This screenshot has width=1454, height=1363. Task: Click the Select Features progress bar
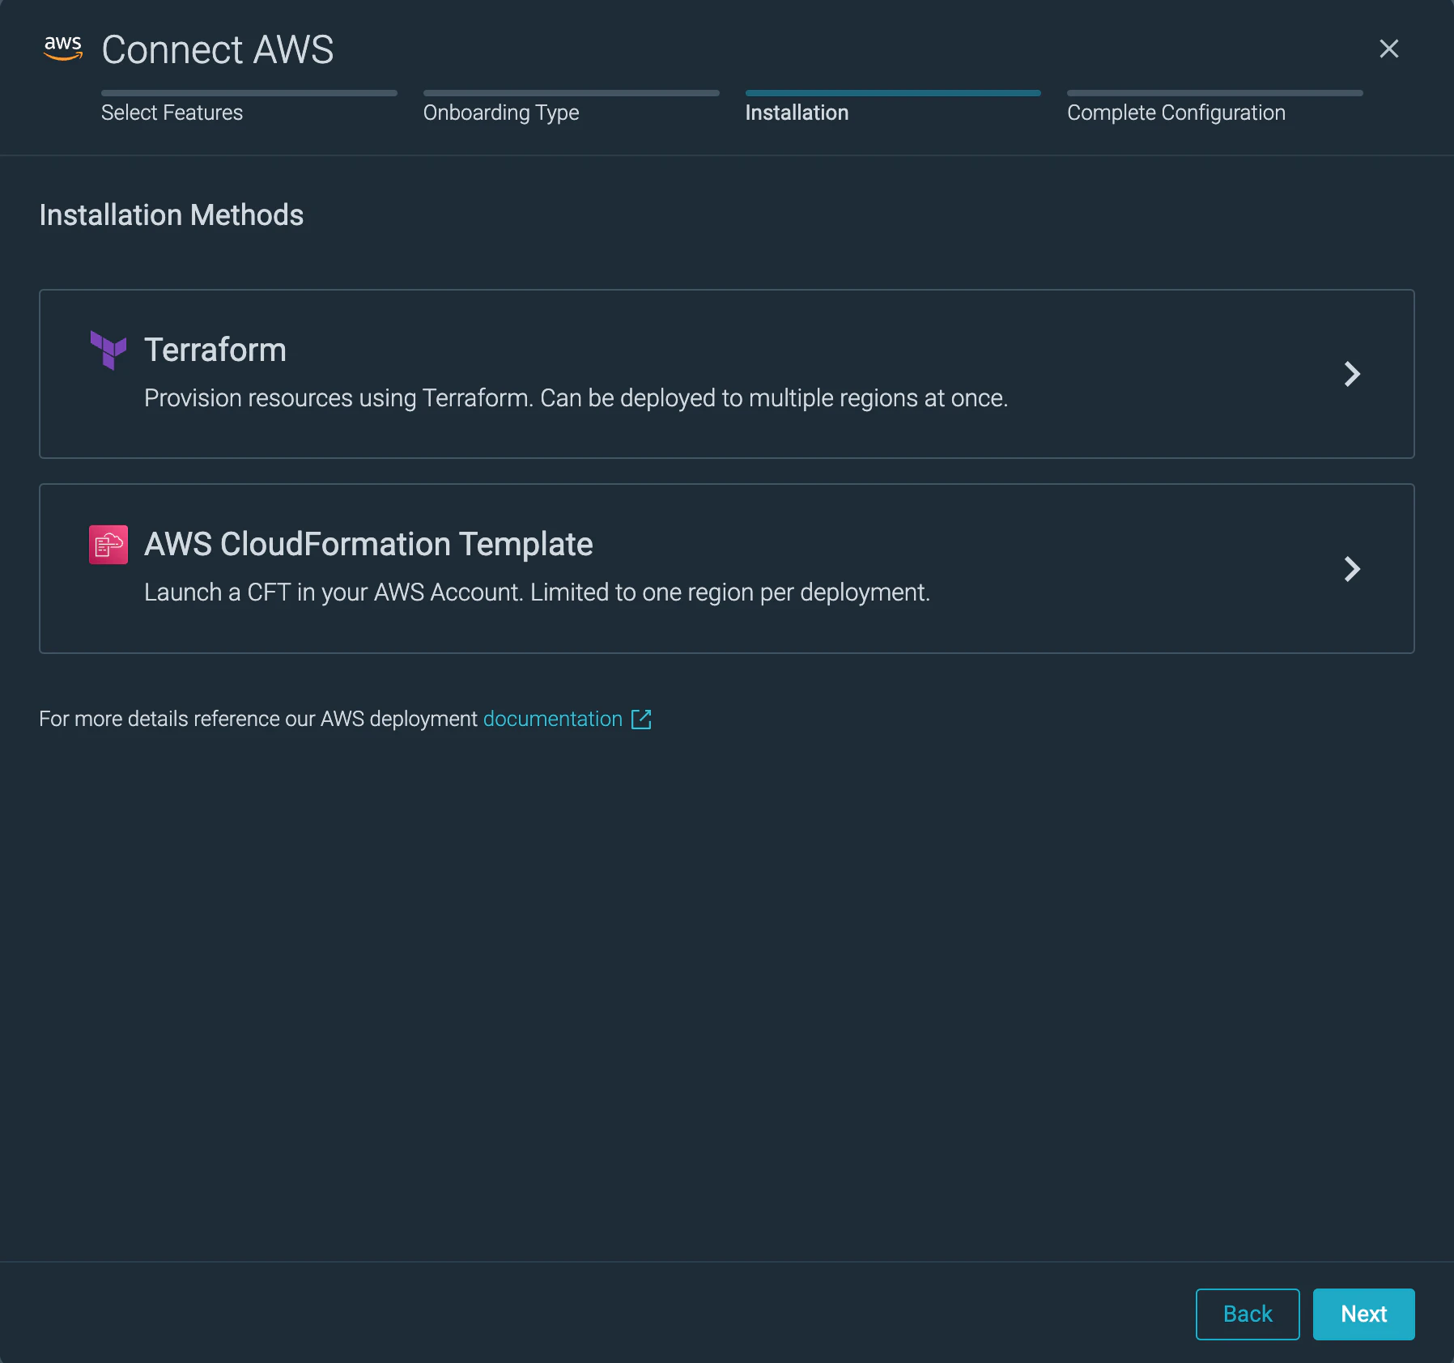coord(249,93)
